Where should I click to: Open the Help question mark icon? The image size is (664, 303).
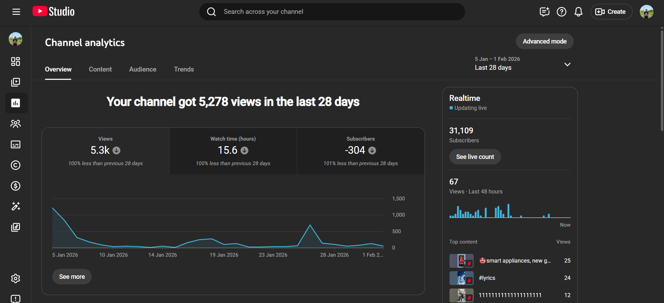point(561,12)
